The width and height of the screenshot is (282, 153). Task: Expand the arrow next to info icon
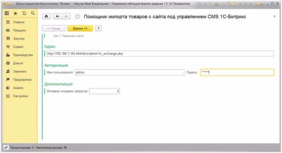coord(262,4)
